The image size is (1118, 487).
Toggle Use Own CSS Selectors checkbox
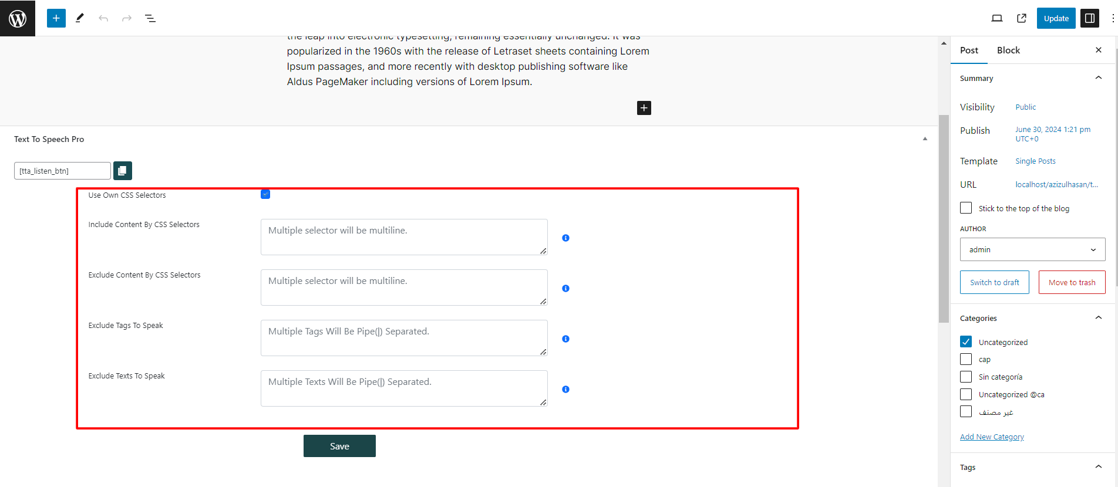265,195
